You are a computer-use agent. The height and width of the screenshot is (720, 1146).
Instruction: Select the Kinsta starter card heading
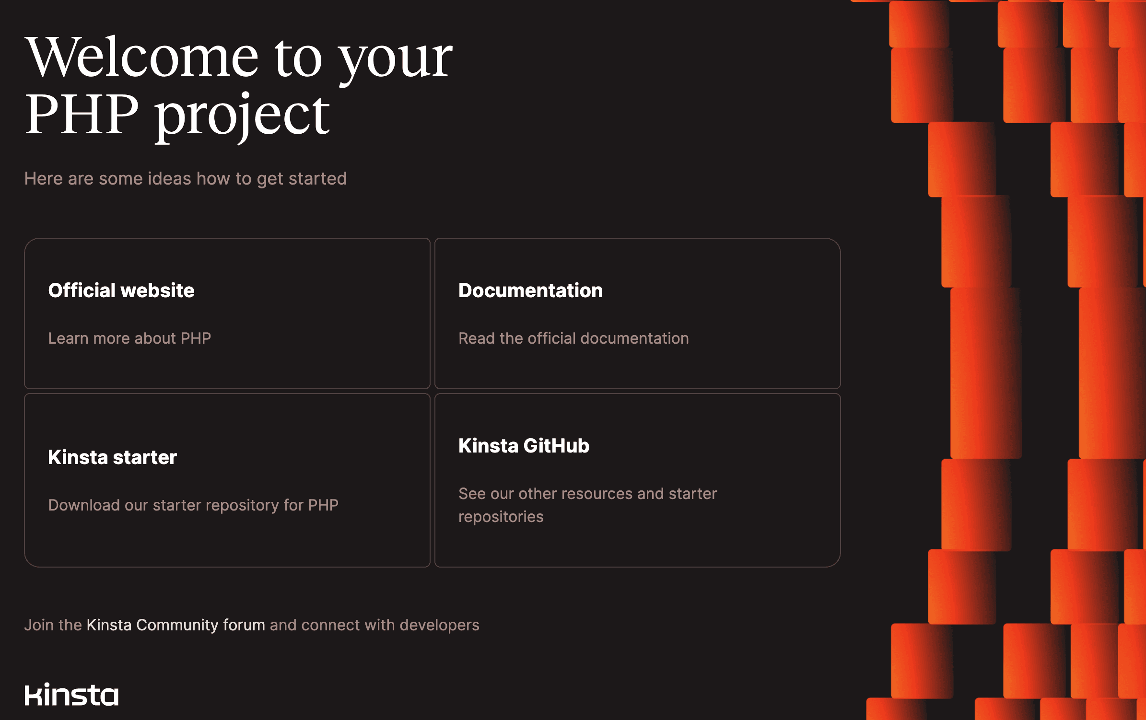(112, 457)
